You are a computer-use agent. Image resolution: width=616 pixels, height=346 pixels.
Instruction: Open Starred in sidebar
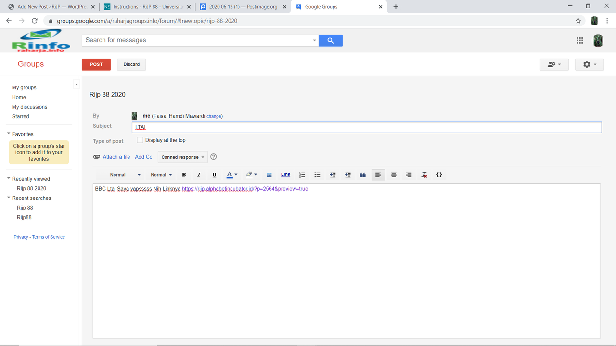21,116
